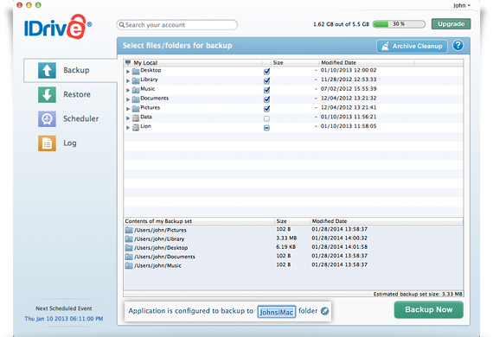Screen dimensions: 493x337
Task: Click the Upgrade button
Action: 451,24
